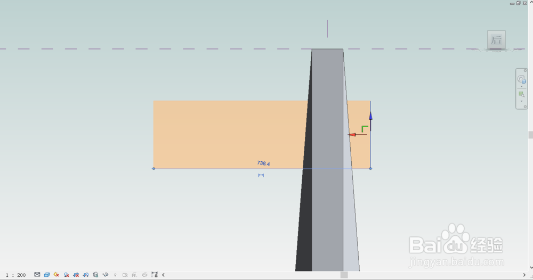Click the Detail Level icon
533x280 pixels.
point(37,275)
